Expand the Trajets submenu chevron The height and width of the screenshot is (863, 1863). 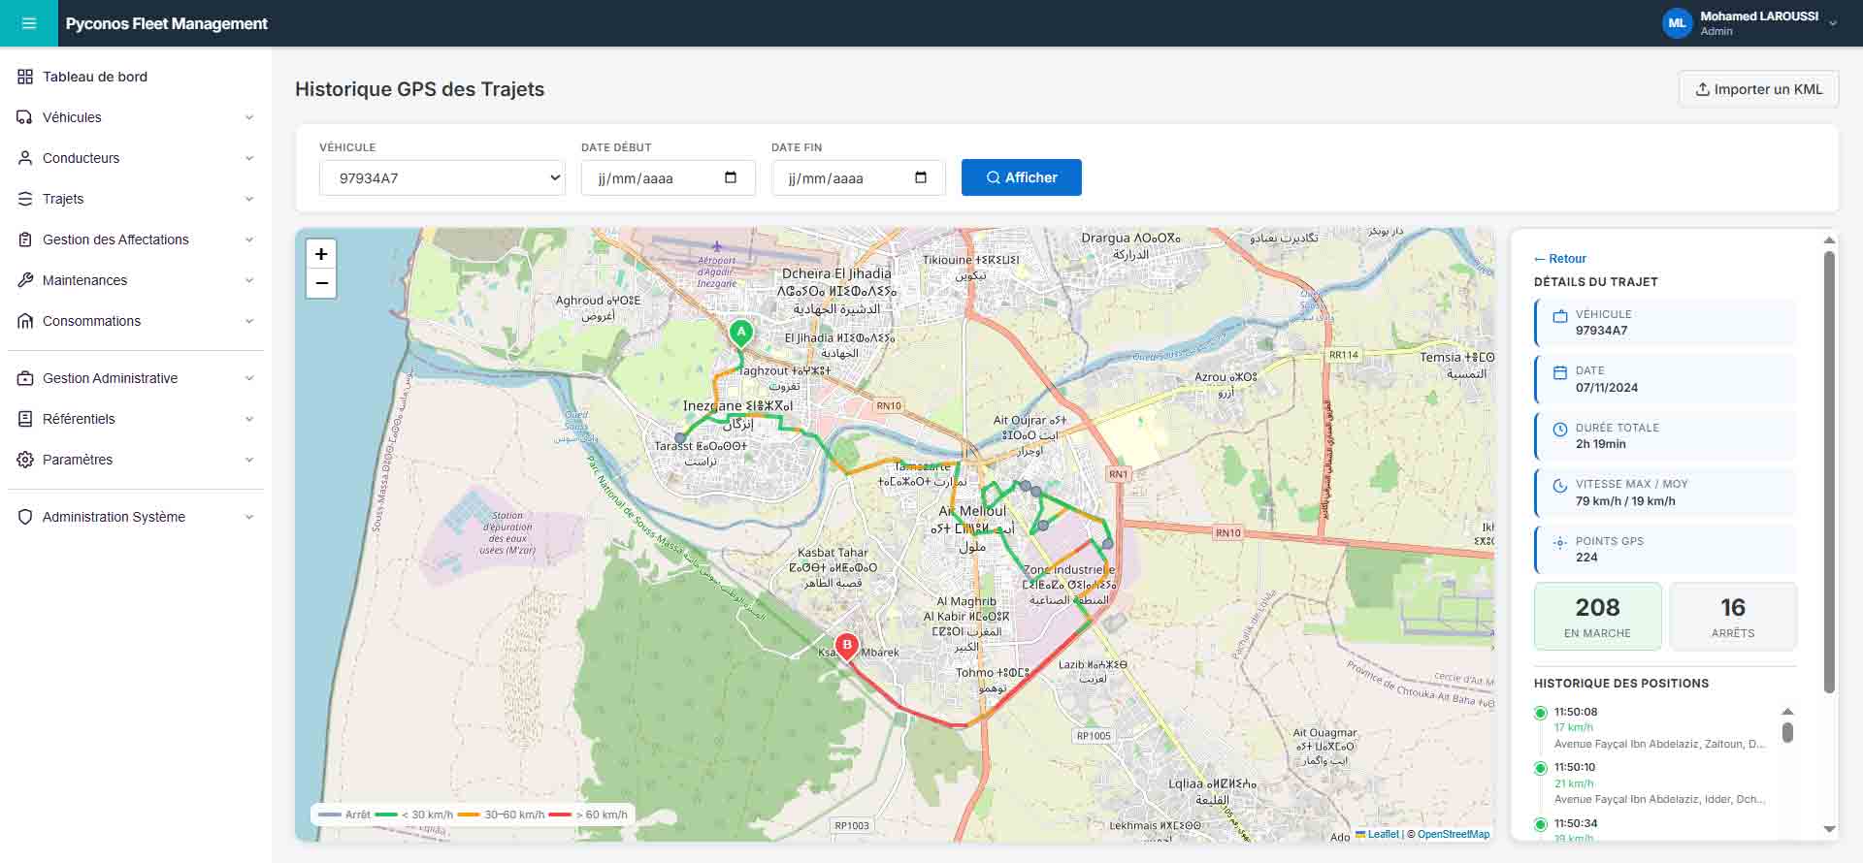coord(249,199)
